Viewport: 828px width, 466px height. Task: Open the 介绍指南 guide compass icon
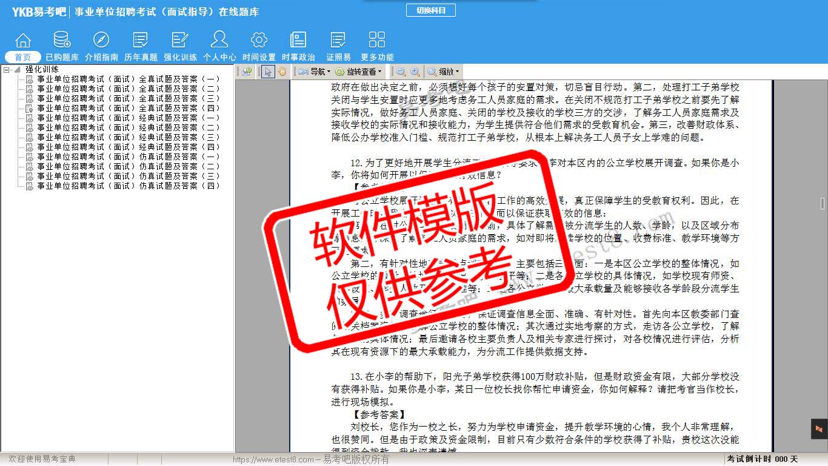click(101, 46)
